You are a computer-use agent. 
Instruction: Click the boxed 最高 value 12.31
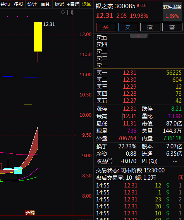pyautogui.click(x=130, y=116)
